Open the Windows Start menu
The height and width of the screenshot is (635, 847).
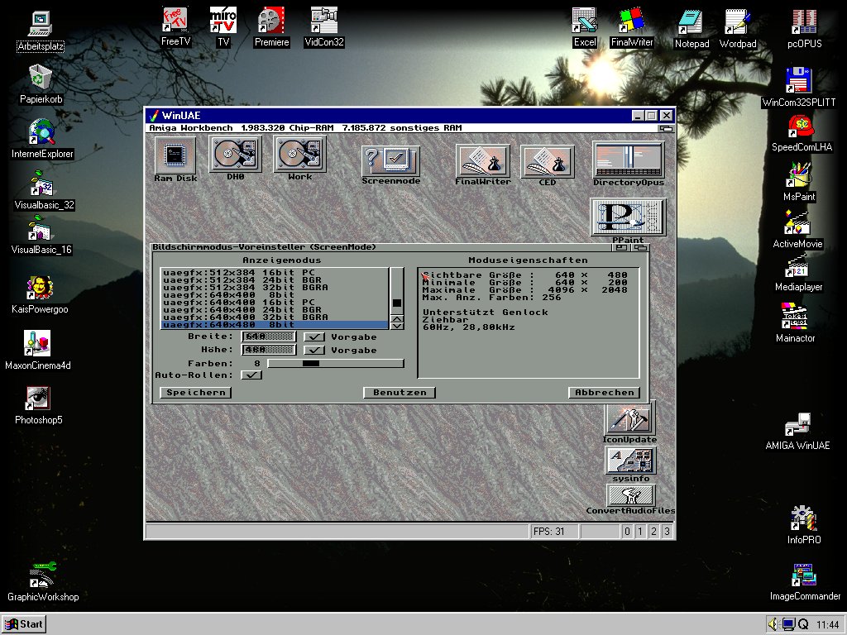pos(23,623)
